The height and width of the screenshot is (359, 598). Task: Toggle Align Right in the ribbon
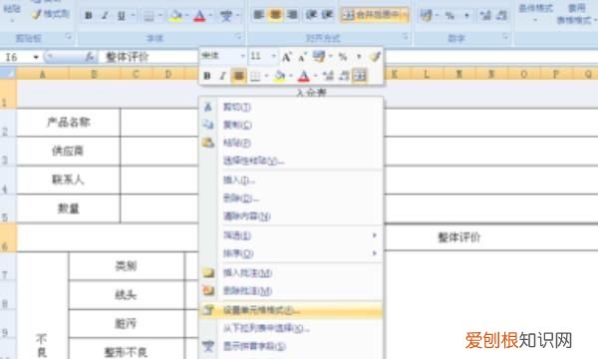(x=292, y=15)
